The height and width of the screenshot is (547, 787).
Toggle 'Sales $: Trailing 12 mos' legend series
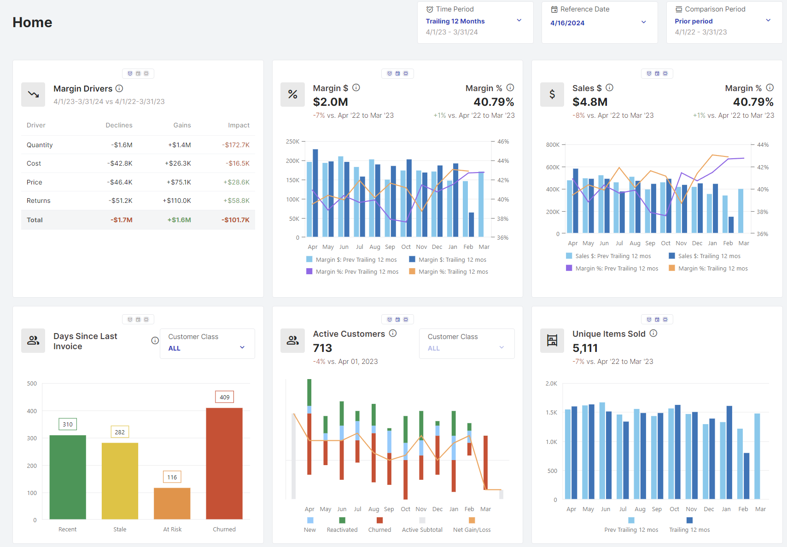click(x=705, y=256)
